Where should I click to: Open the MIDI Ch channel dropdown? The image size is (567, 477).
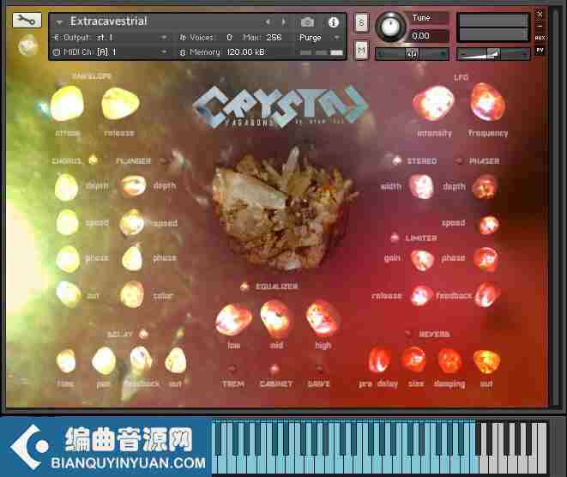pos(111,52)
